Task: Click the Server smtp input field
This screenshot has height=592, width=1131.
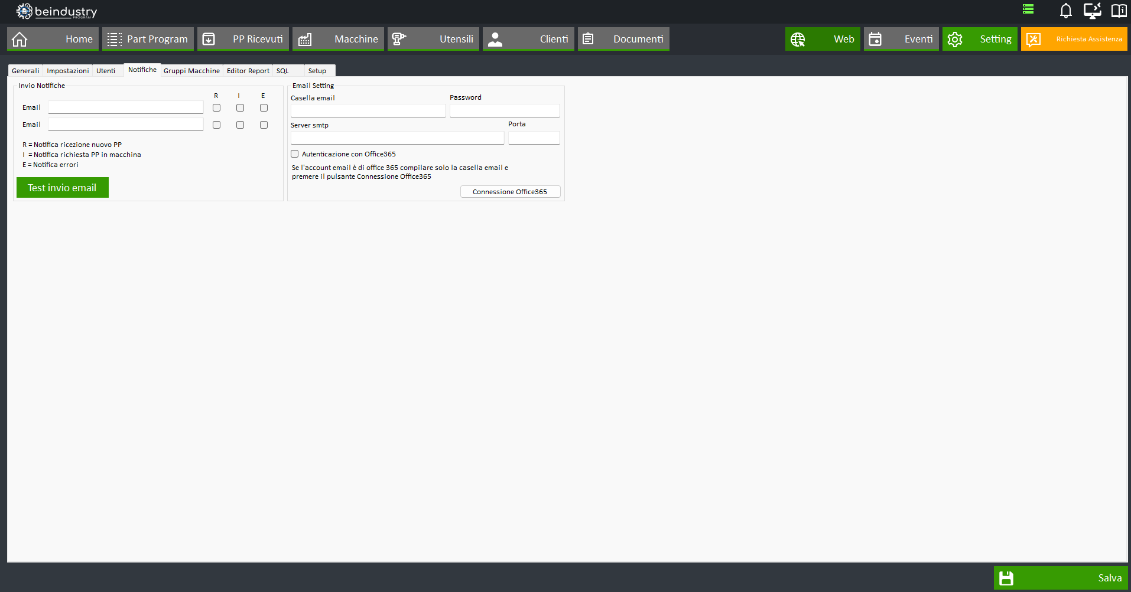Action: tap(397, 138)
